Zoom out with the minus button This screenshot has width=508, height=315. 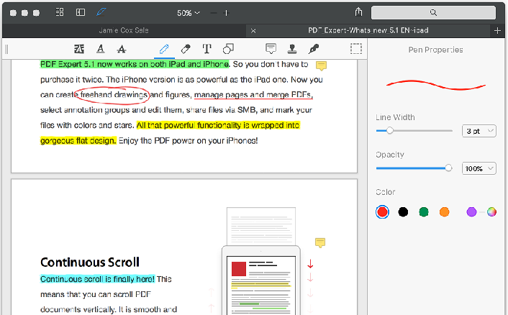pos(214,13)
